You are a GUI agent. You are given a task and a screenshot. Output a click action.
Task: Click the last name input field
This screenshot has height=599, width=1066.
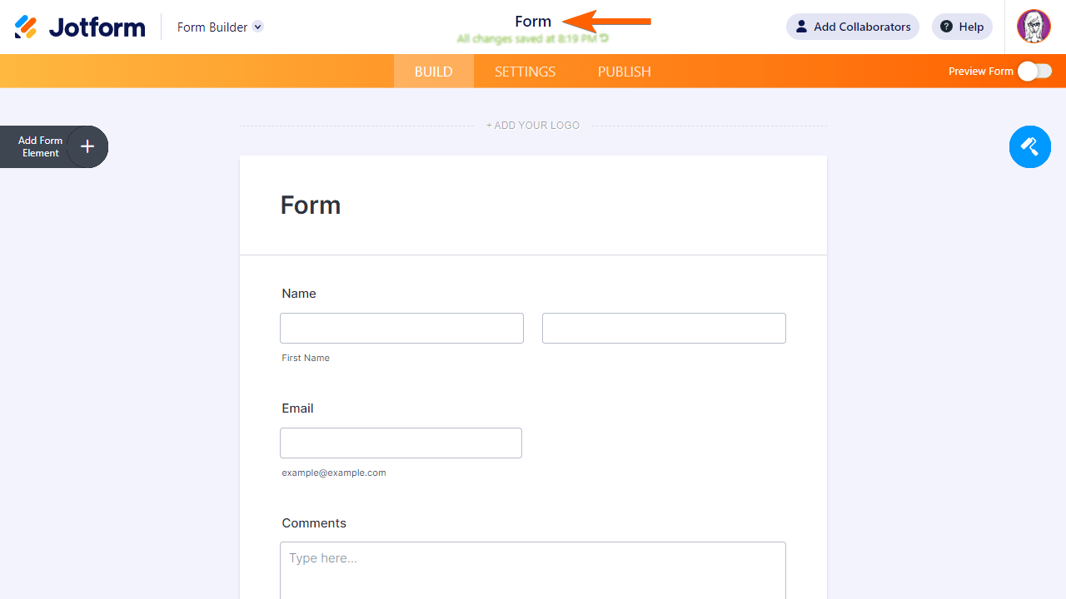(x=664, y=329)
